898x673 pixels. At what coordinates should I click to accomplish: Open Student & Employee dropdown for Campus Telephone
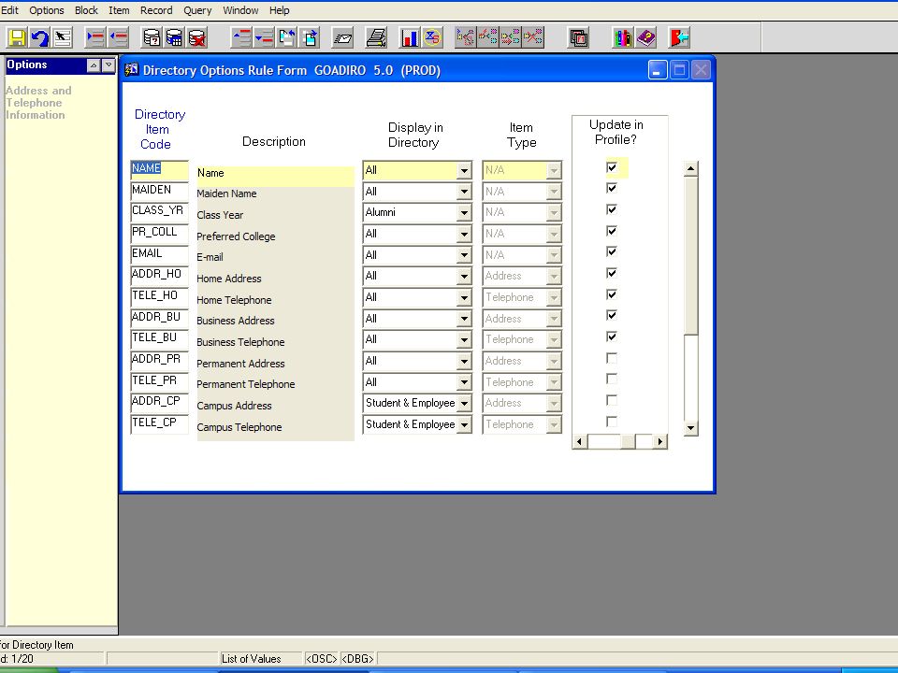tap(465, 424)
